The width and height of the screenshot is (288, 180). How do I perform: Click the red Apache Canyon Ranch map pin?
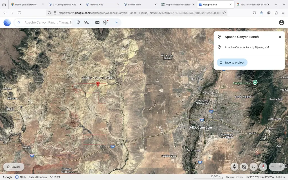pyautogui.click(x=98, y=84)
